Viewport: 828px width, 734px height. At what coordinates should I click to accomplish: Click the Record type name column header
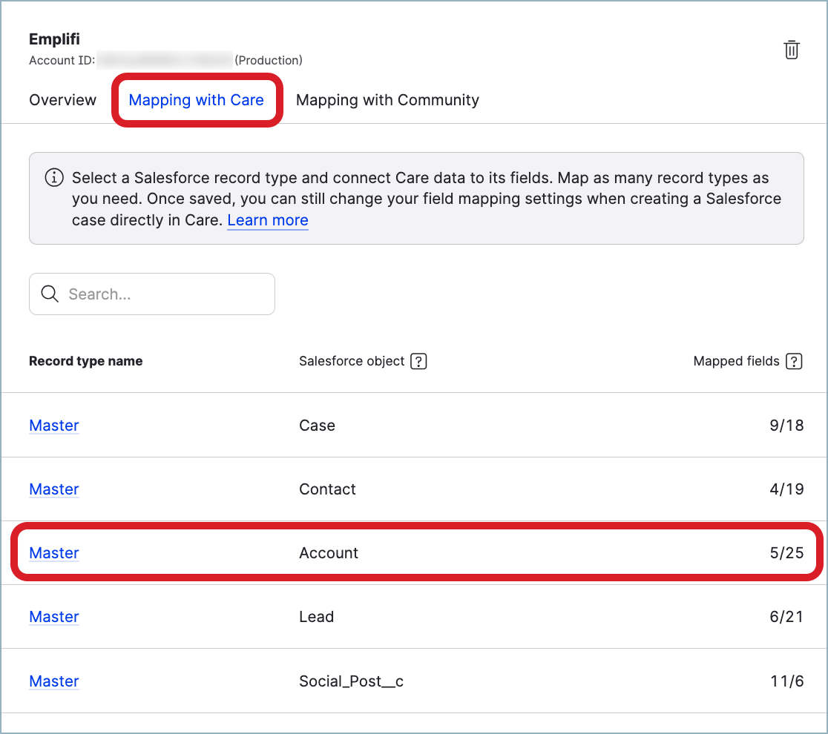[x=85, y=361]
